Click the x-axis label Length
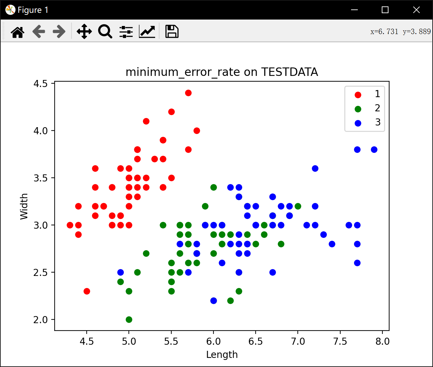 pos(222,355)
